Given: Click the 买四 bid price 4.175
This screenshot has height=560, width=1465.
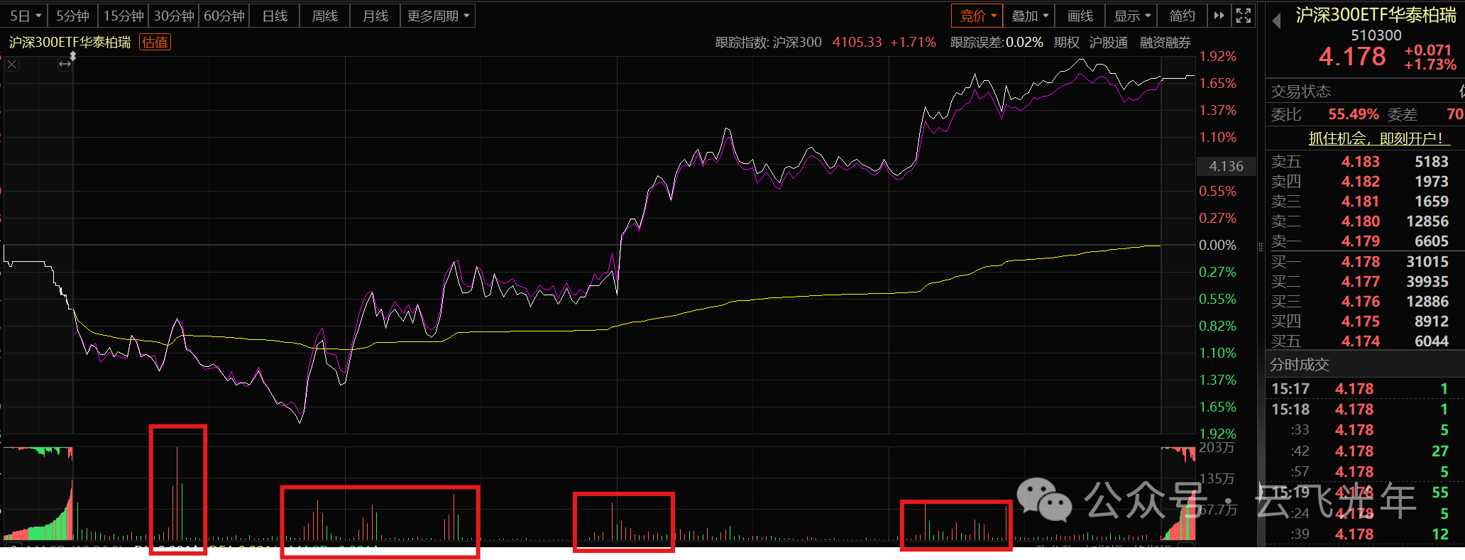Looking at the screenshot, I should 1361,322.
